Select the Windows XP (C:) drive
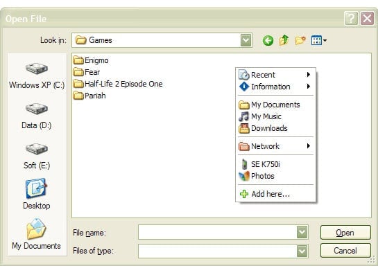 tap(37, 76)
